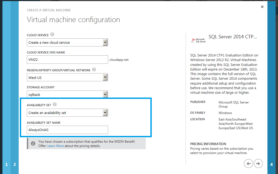The image size is (278, 174).
Task: Click the Pricing Information heading
Action: click(x=208, y=144)
